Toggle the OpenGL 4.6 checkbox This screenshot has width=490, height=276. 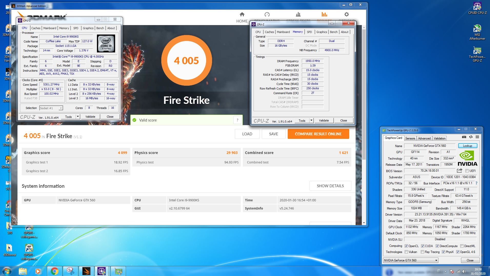click(x=458, y=252)
